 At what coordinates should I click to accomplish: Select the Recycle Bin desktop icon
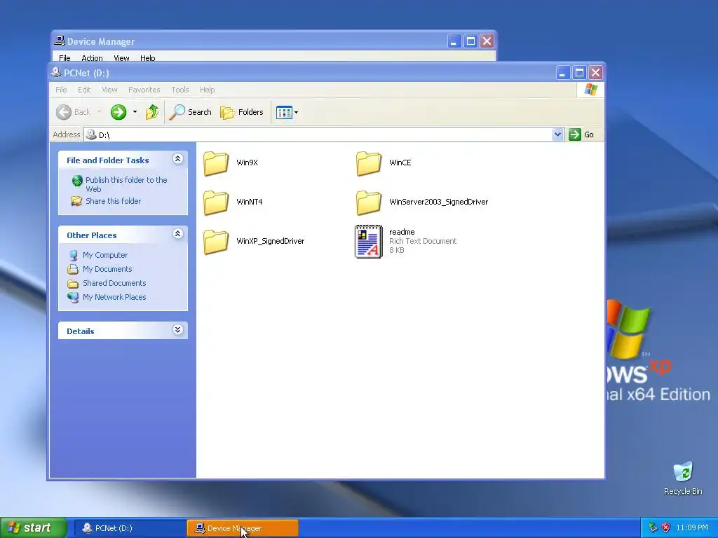tap(683, 478)
